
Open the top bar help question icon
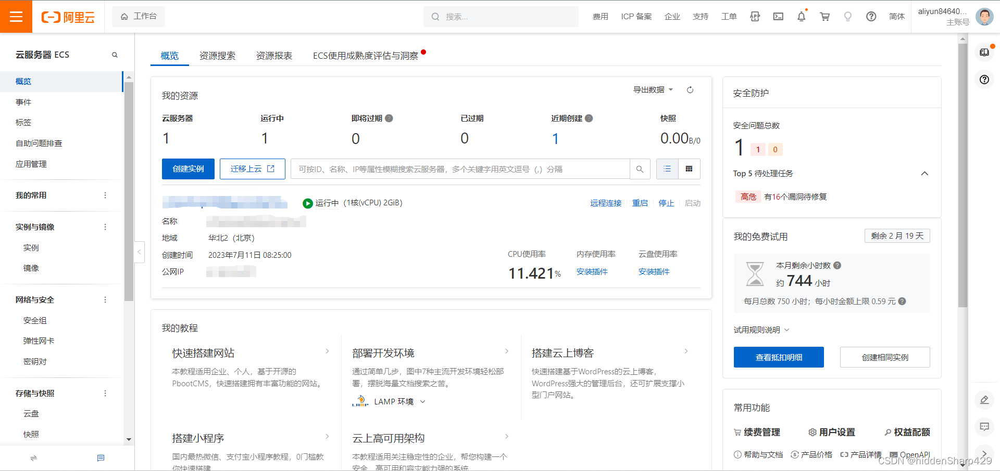pyautogui.click(x=871, y=17)
